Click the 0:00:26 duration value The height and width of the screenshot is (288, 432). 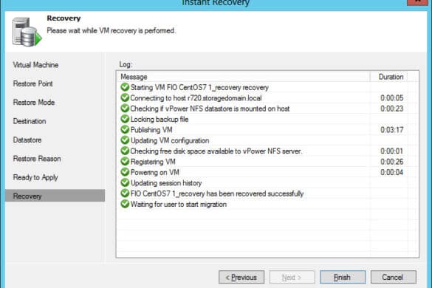[x=392, y=162]
